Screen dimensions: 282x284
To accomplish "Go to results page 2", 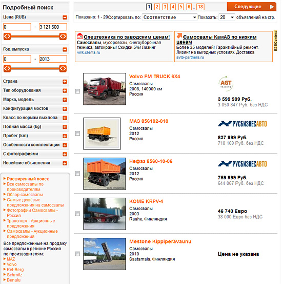I will click(x=157, y=7).
